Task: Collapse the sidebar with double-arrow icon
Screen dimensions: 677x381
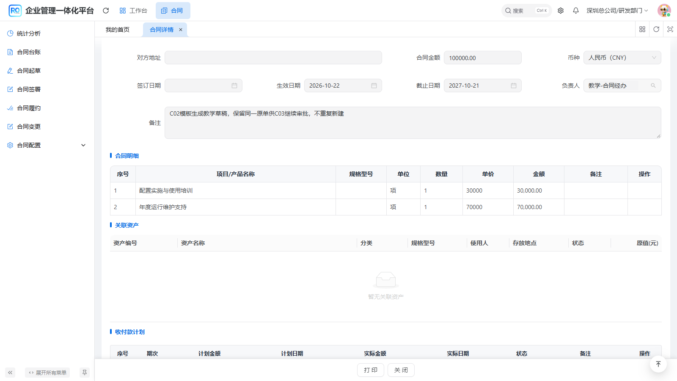Action: (x=10, y=373)
